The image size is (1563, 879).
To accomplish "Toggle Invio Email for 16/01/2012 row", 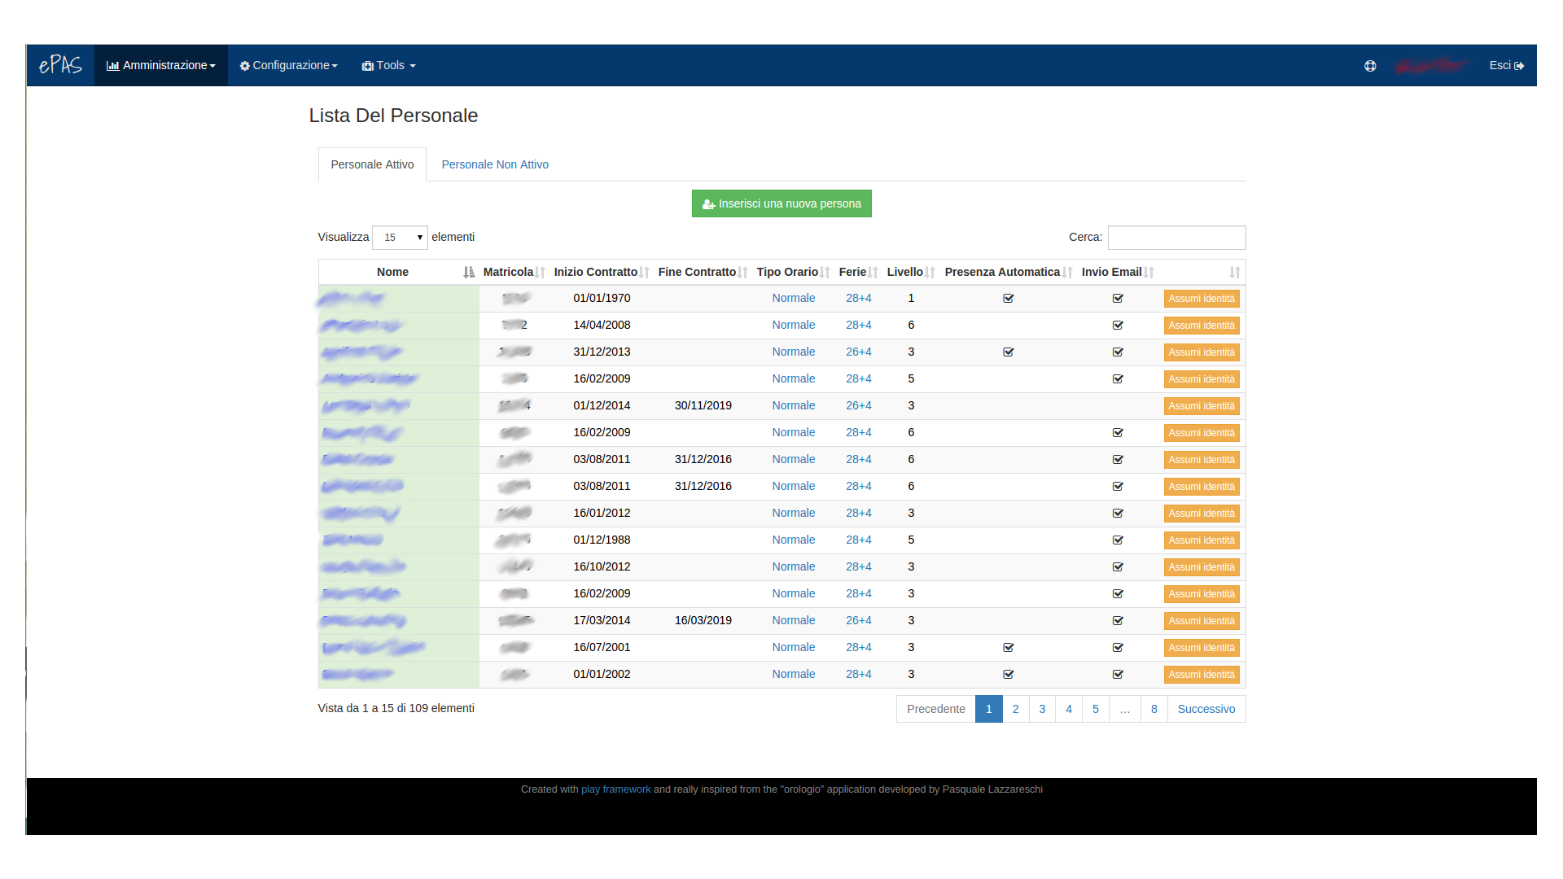I will pyautogui.click(x=1118, y=514).
